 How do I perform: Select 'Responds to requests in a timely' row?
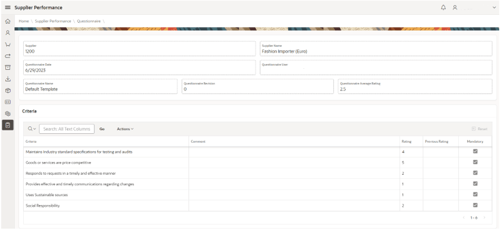pyautogui.click(x=257, y=173)
